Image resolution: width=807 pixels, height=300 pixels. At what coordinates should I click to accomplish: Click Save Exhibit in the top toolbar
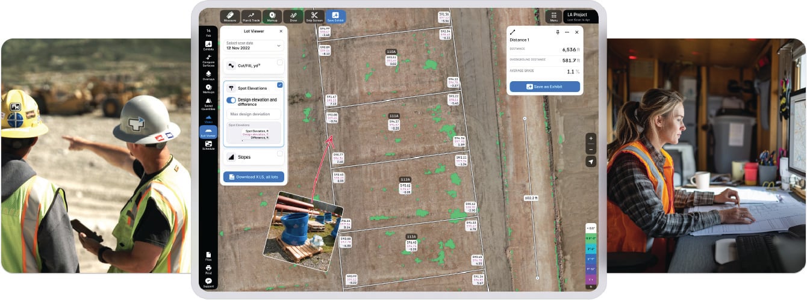point(335,16)
